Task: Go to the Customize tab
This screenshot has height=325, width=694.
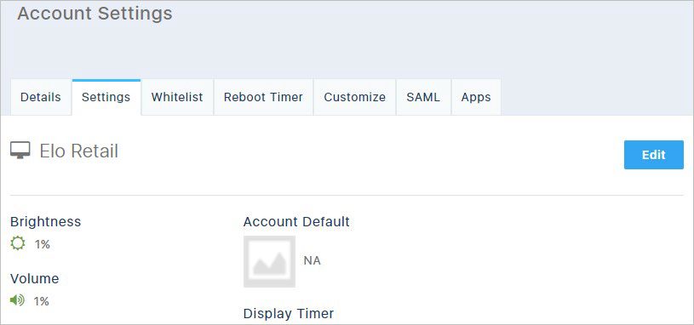Action: tap(354, 97)
